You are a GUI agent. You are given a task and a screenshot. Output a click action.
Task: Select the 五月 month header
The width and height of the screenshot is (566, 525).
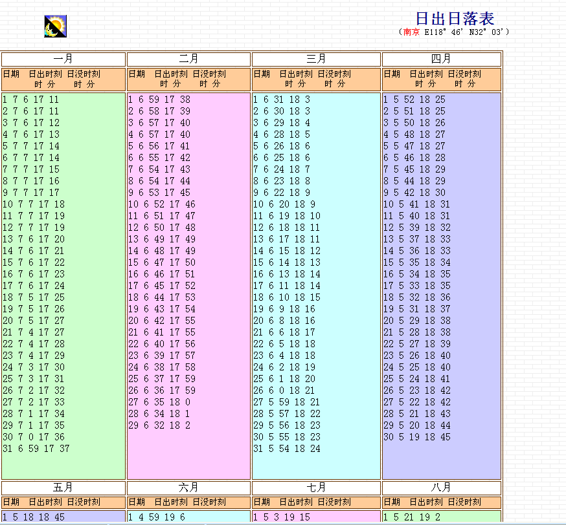coord(63,487)
